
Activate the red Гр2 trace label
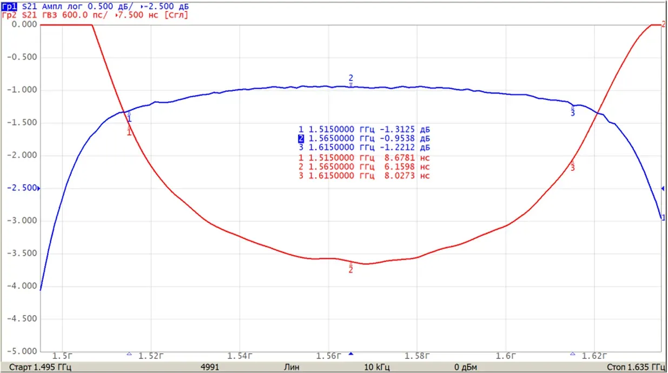(x=10, y=15)
